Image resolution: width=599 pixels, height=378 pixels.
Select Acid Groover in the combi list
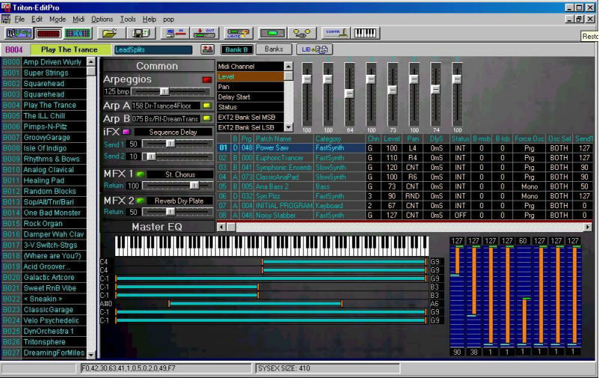46,266
